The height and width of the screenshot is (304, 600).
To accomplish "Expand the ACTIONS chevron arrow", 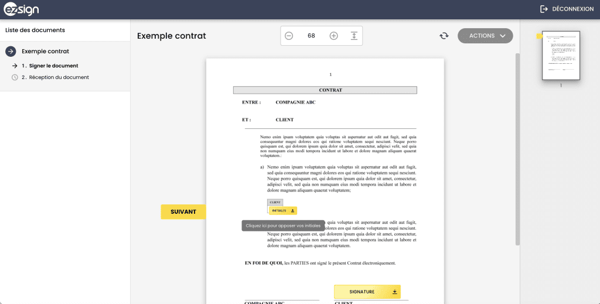I will pos(502,36).
